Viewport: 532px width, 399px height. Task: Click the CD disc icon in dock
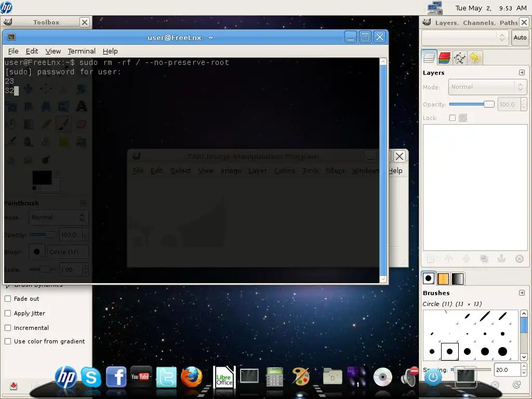tap(382, 377)
